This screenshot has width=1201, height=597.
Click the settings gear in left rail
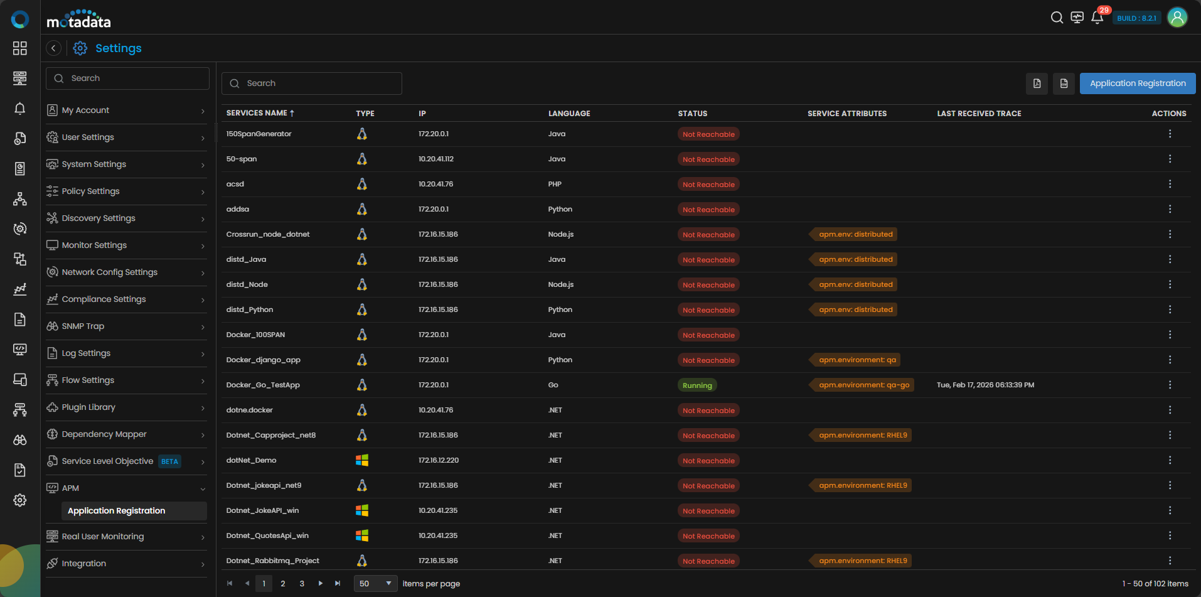pos(20,500)
